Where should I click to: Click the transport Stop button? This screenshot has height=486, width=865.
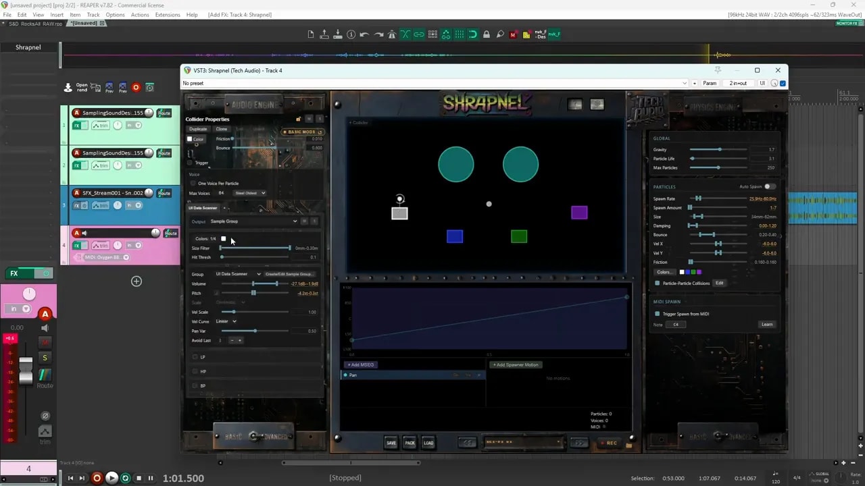tap(139, 478)
